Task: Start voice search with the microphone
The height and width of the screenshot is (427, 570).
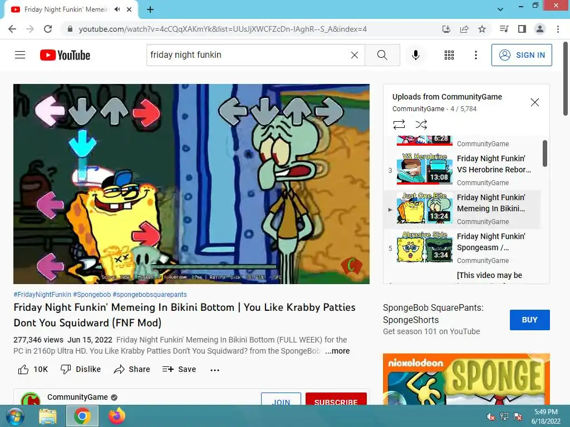Action: pos(415,55)
